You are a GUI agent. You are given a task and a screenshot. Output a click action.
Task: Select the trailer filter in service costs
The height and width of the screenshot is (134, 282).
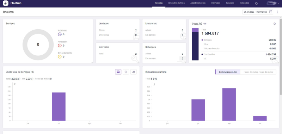pyautogui.click(x=134, y=72)
